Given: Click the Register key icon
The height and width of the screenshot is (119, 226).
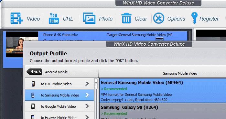Looking at the screenshot, I should [x=194, y=18].
